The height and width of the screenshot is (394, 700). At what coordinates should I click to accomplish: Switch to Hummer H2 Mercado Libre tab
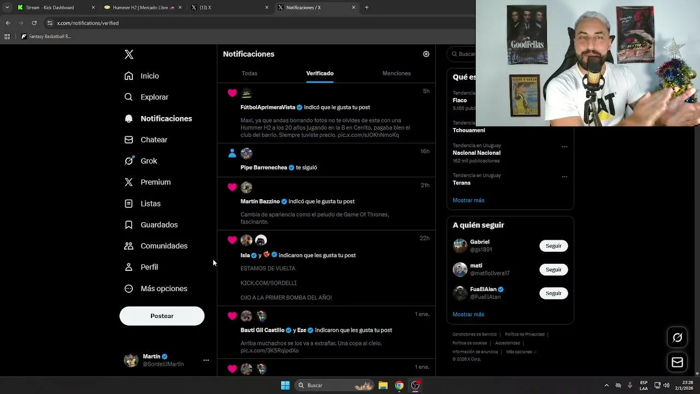[142, 8]
